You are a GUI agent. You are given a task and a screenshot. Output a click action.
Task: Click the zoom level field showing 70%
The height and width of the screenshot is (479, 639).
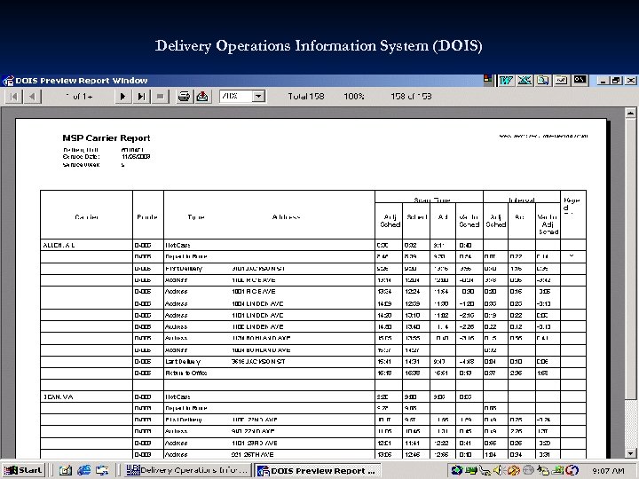coord(235,97)
